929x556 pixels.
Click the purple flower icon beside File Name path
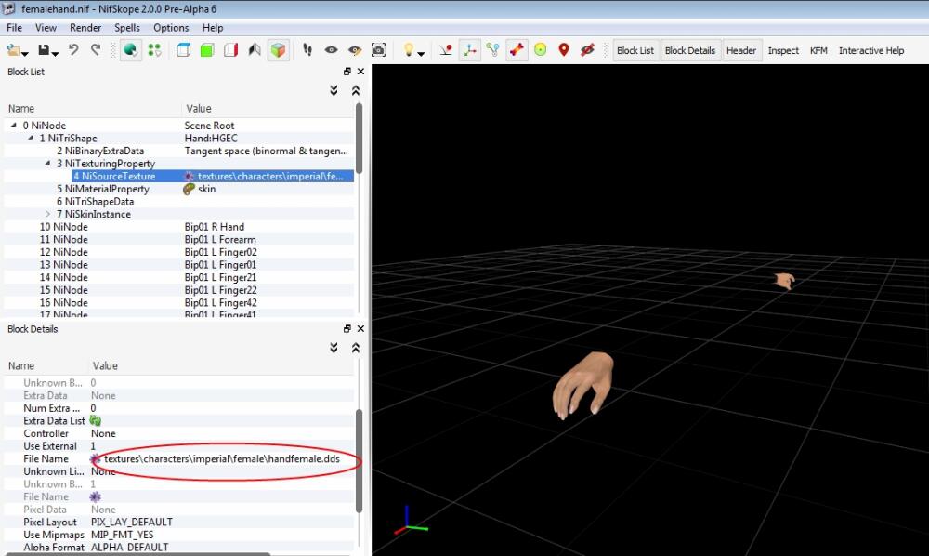tap(95, 458)
